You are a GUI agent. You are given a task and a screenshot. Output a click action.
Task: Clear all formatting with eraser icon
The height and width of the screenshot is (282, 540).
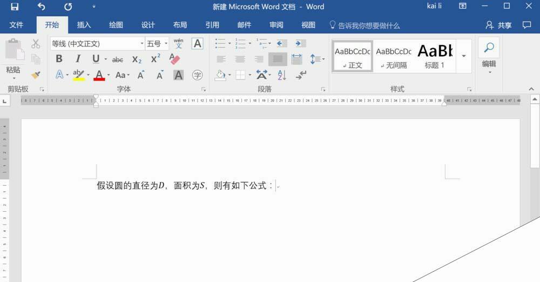174,59
